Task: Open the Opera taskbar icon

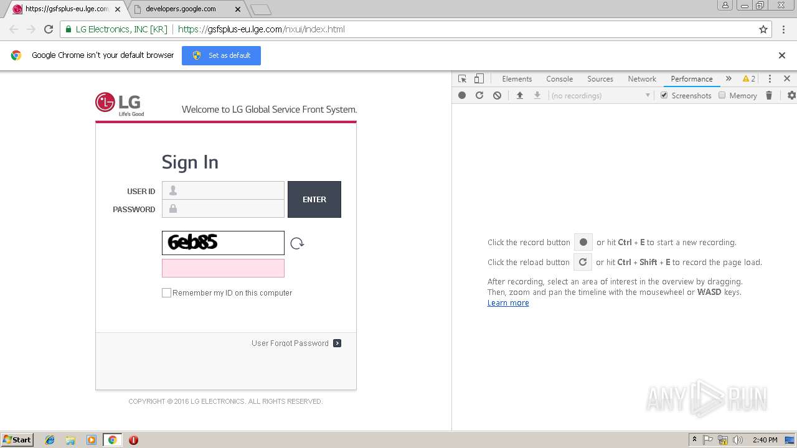Action: (x=133, y=440)
